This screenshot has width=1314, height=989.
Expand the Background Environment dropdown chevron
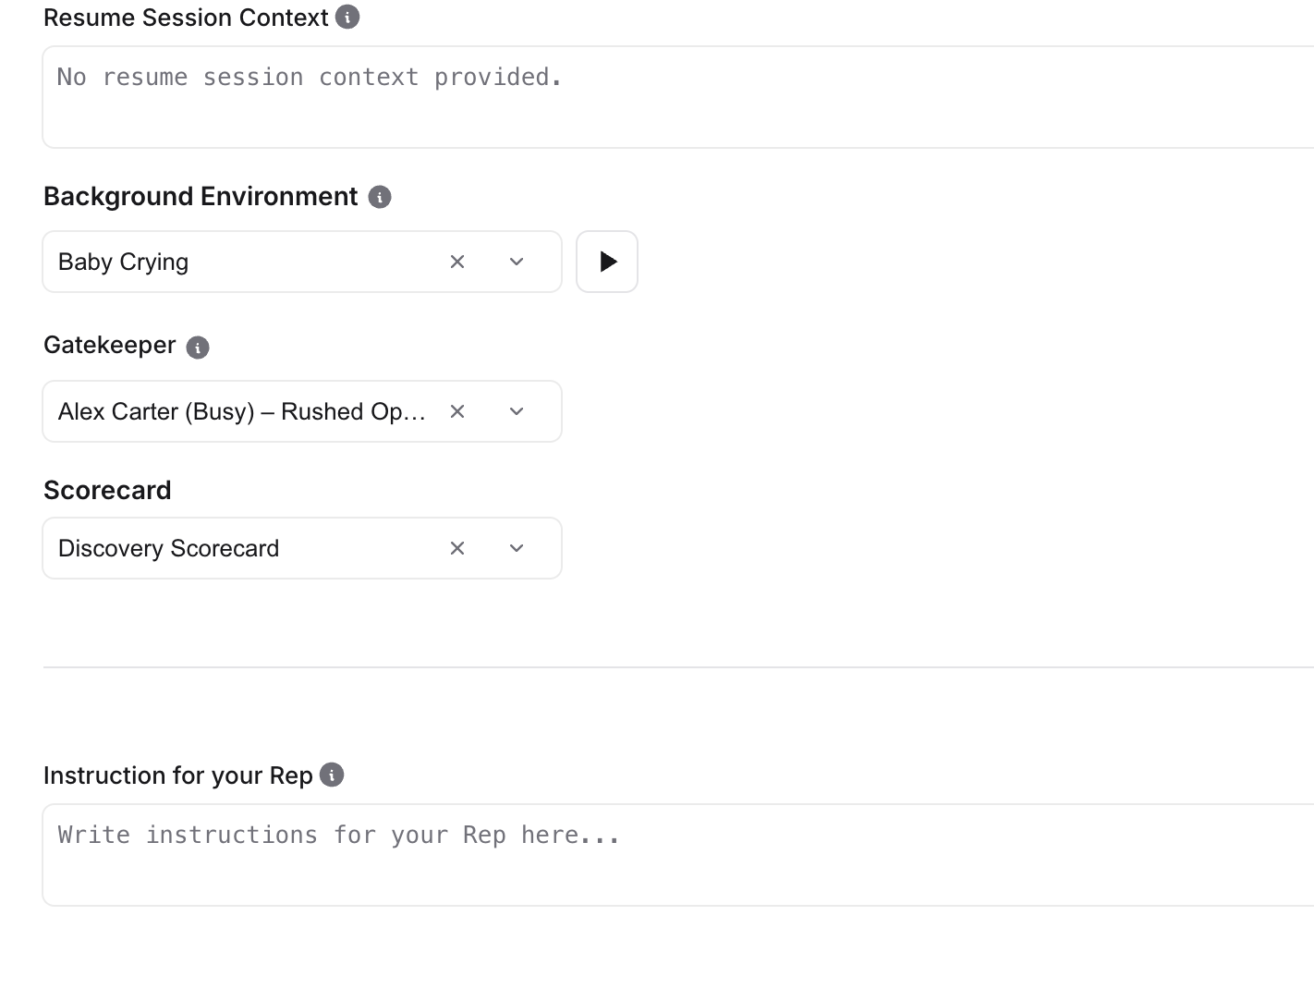(517, 263)
